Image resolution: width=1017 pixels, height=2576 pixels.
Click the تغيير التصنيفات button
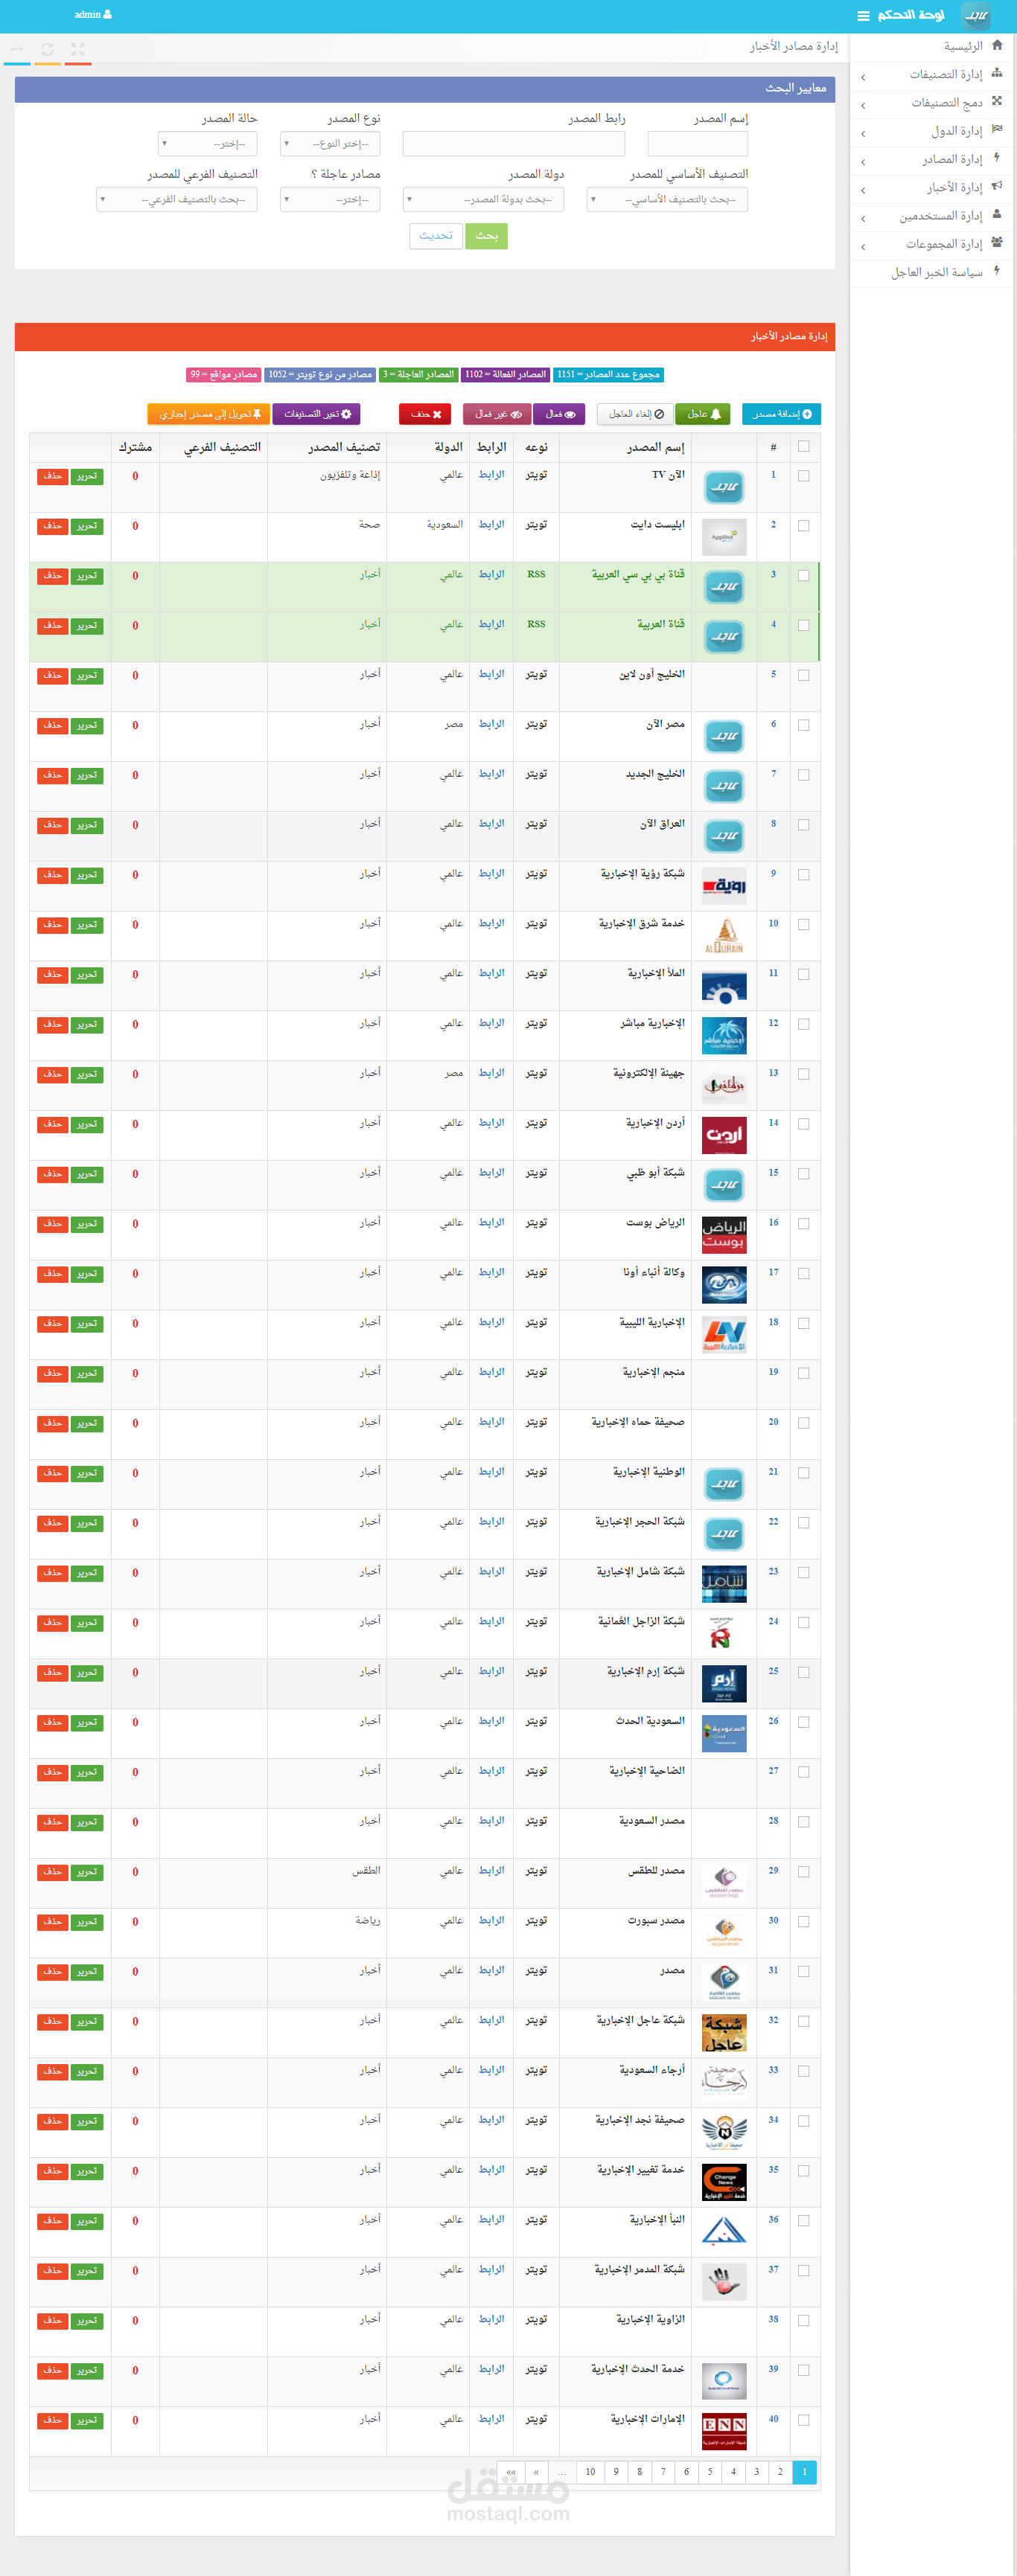[316, 414]
